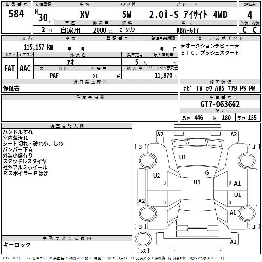The width and height of the screenshot is (262, 262).
Task: Click the lot number 584
Action: pos(16,13)
